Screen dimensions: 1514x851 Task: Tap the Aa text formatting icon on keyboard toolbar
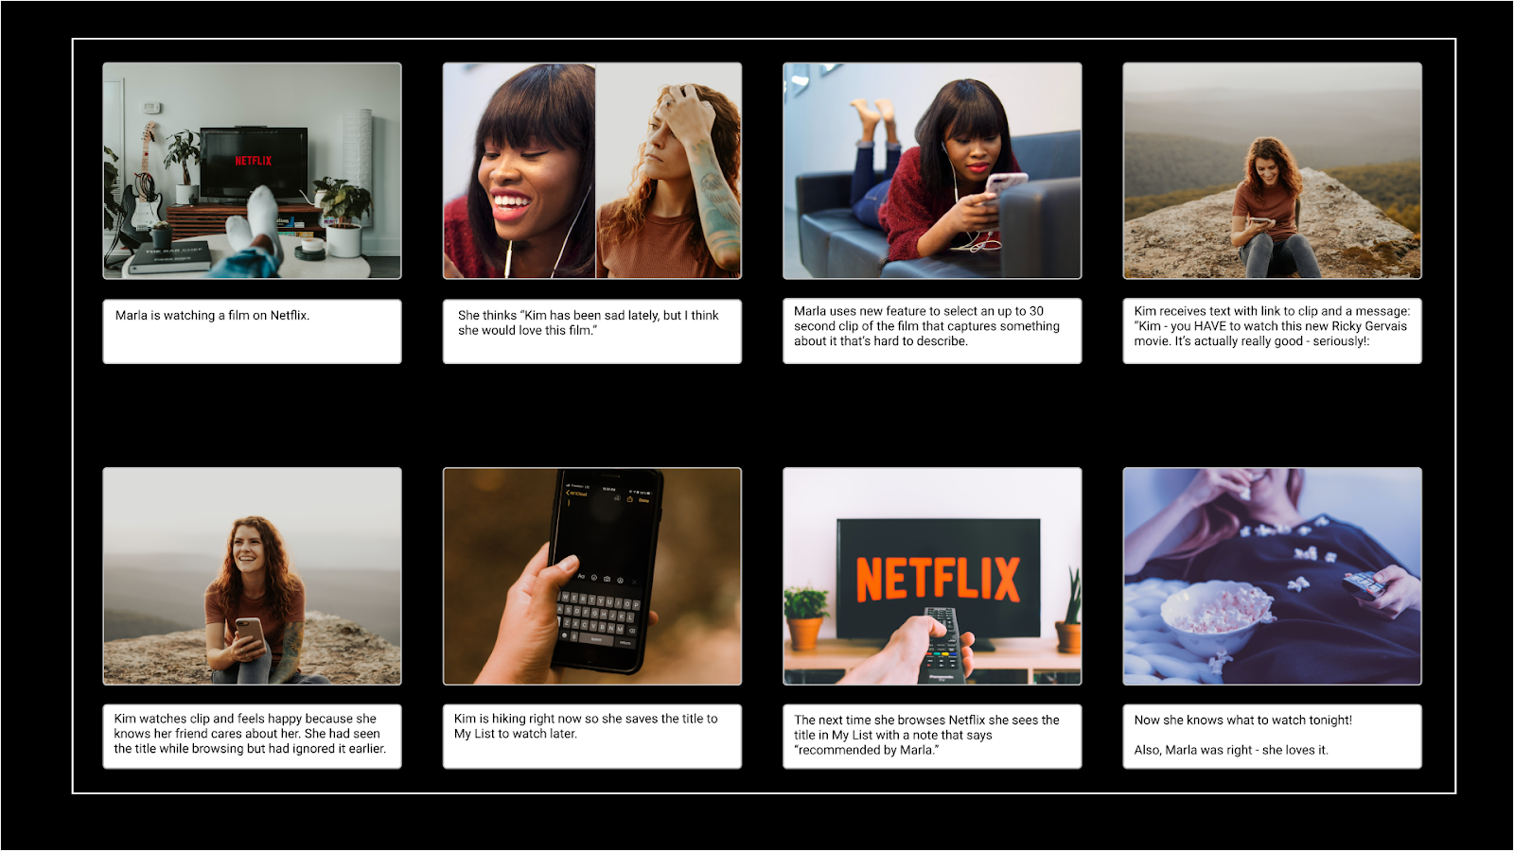[581, 576]
